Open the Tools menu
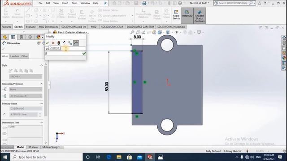The width and height of the screenshot is (287, 161). 74,3
